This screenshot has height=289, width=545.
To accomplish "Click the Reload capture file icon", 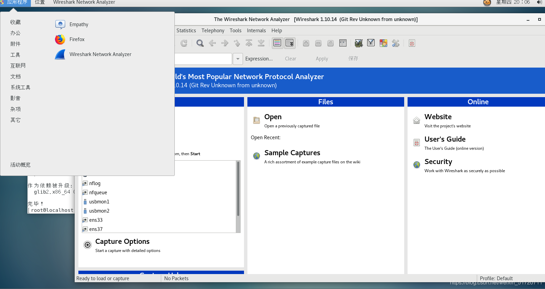I will click(184, 43).
